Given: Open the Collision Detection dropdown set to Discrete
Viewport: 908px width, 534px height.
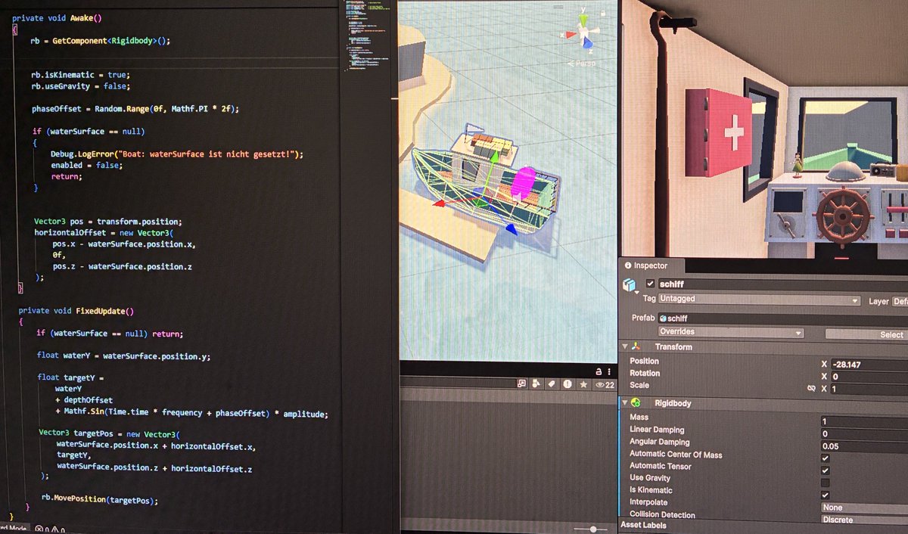Looking at the screenshot, I should click(865, 520).
